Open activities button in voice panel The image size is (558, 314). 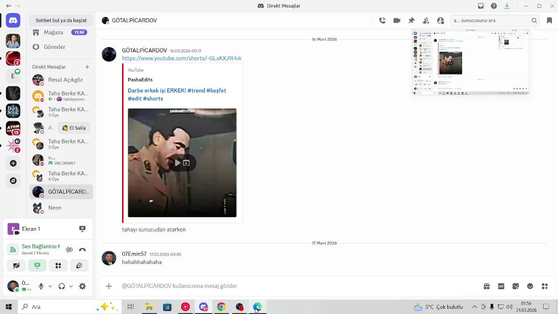tap(58, 265)
